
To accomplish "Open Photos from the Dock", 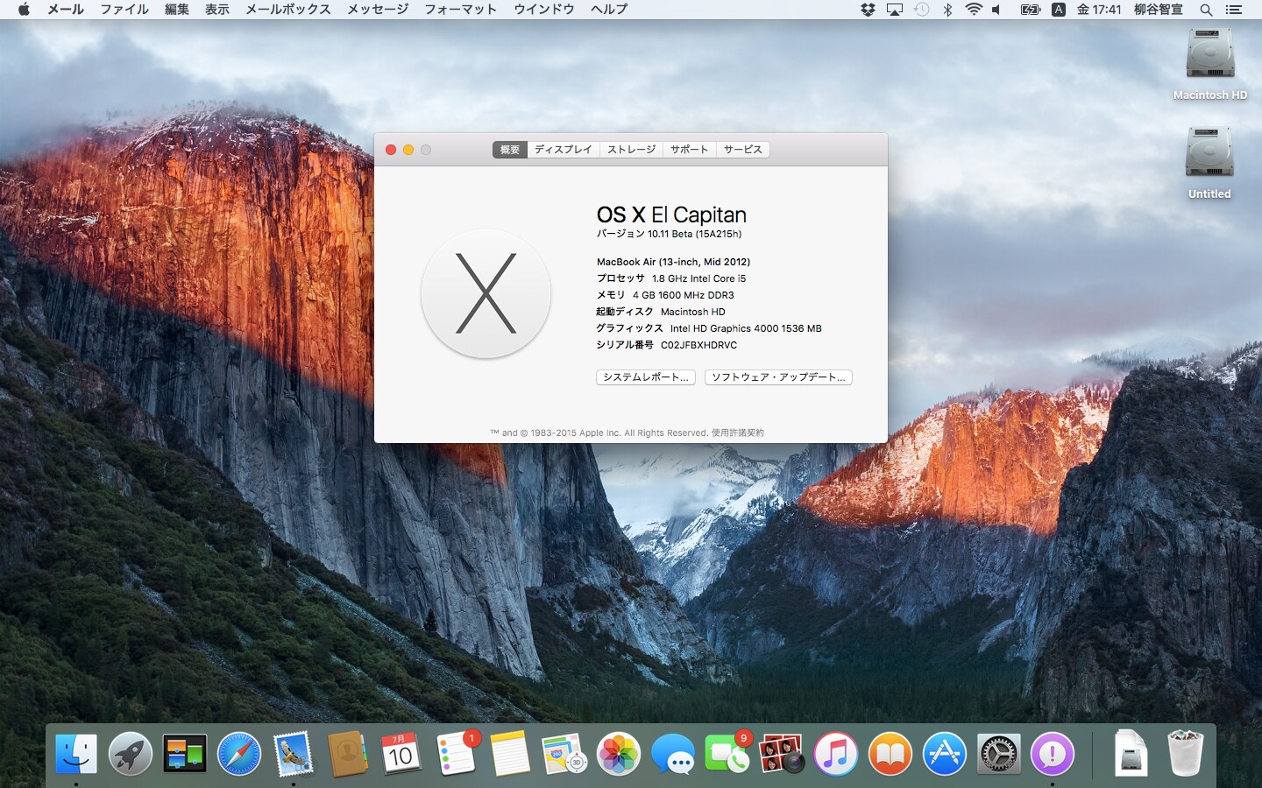I will (618, 753).
